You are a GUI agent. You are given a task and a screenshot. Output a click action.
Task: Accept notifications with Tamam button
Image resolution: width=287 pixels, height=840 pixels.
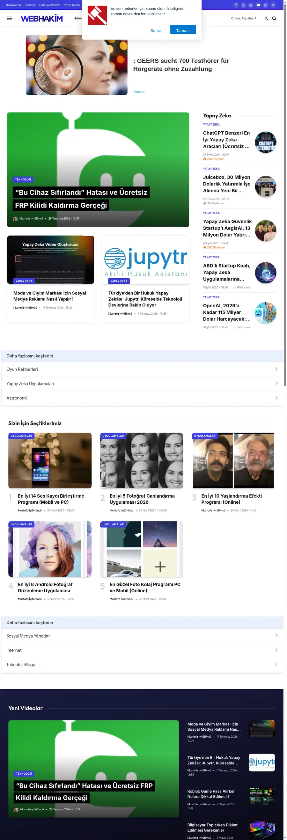(183, 30)
